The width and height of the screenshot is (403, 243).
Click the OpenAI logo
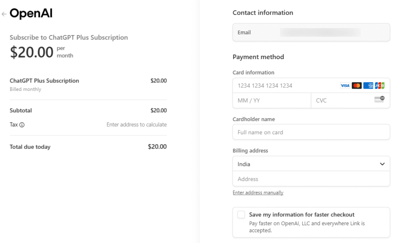click(x=31, y=13)
